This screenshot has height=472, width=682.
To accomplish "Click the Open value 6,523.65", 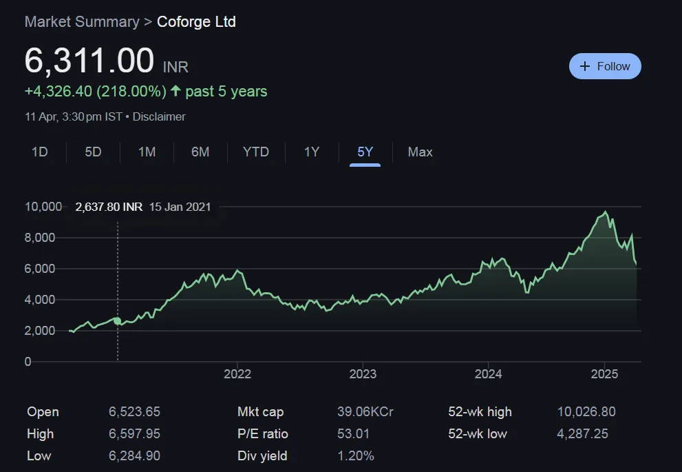I will click(x=134, y=412).
